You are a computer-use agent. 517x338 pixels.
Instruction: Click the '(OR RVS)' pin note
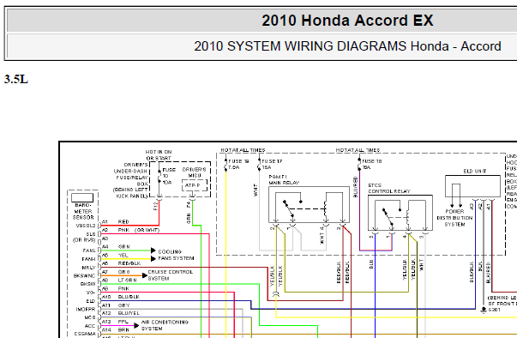(x=84, y=239)
